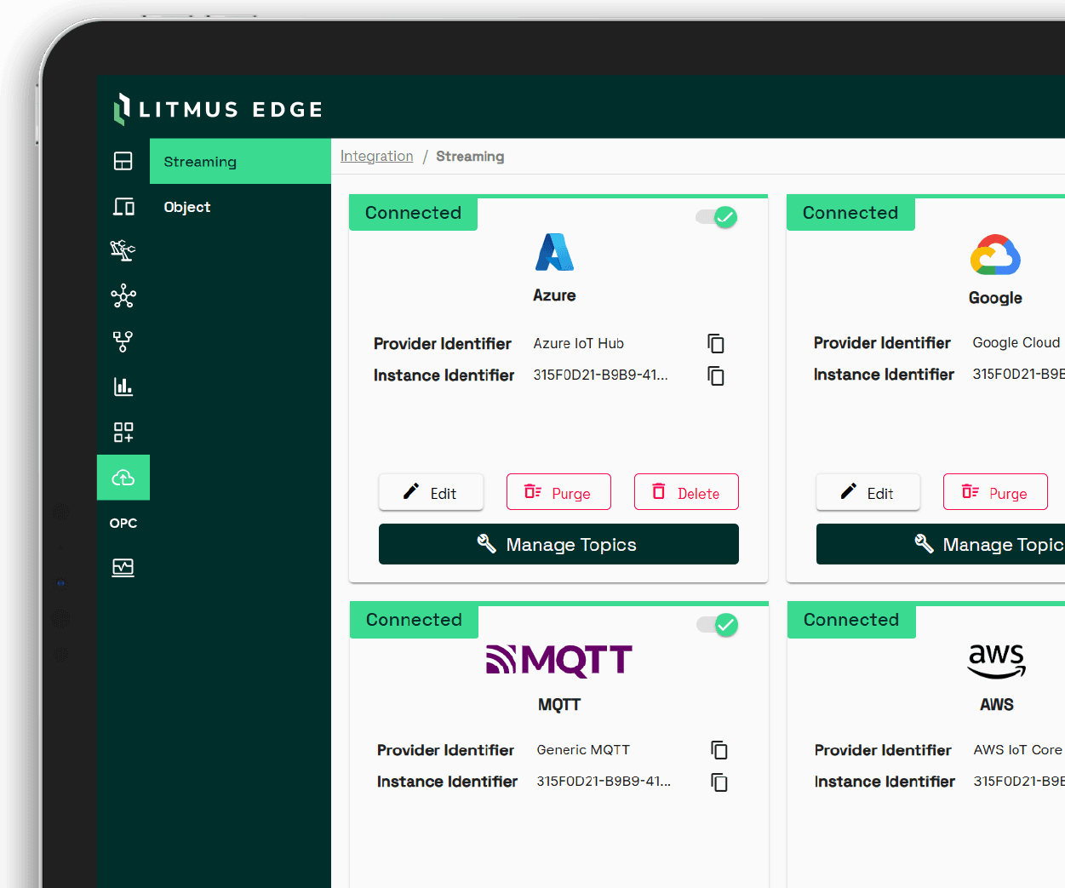The width and height of the screenshot is (1065, 888).
Task: Purge the Google connector
Action: pyautogui.click(x=995, y=491)
